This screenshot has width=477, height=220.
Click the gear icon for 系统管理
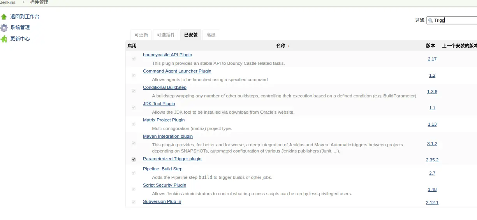pyautogui.click(x=4, y=28)
